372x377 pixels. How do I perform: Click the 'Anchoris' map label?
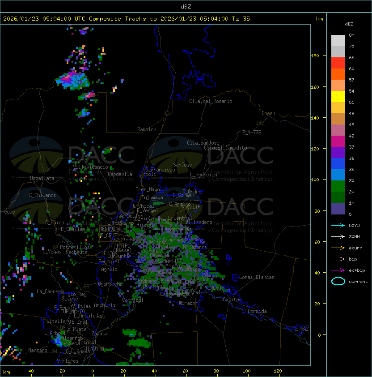(105, 305)
